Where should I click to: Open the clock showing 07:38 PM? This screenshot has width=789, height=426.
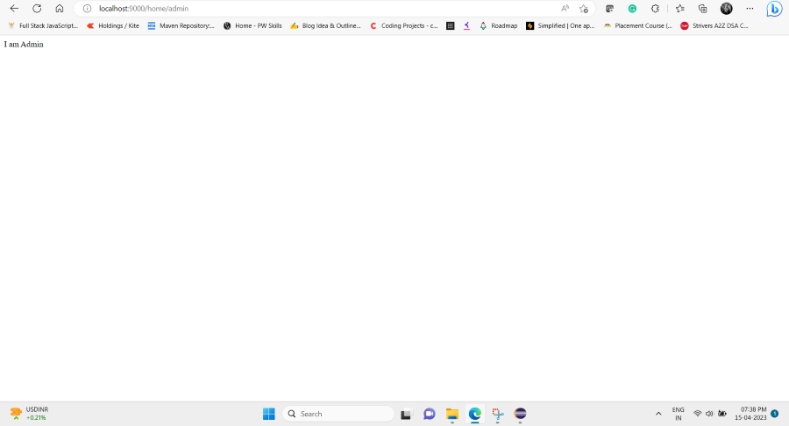[x=750, y=414]
